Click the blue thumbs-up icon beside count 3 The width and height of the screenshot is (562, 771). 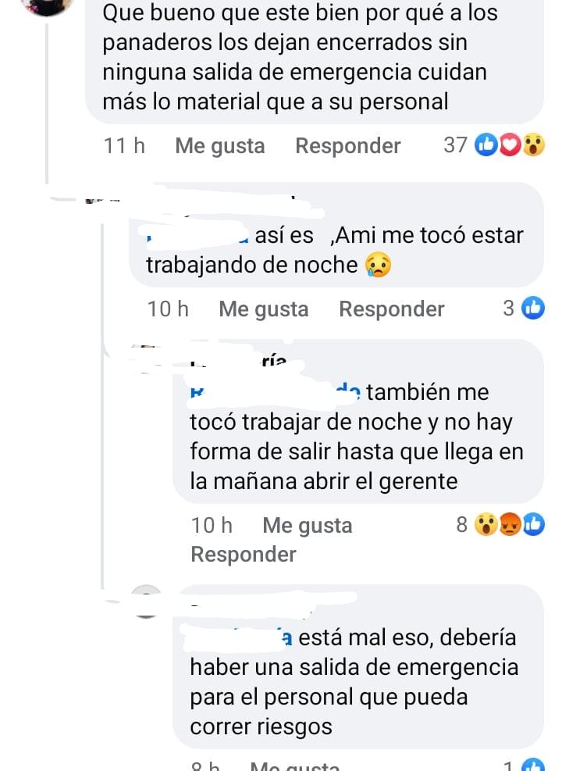pos(533,309)
